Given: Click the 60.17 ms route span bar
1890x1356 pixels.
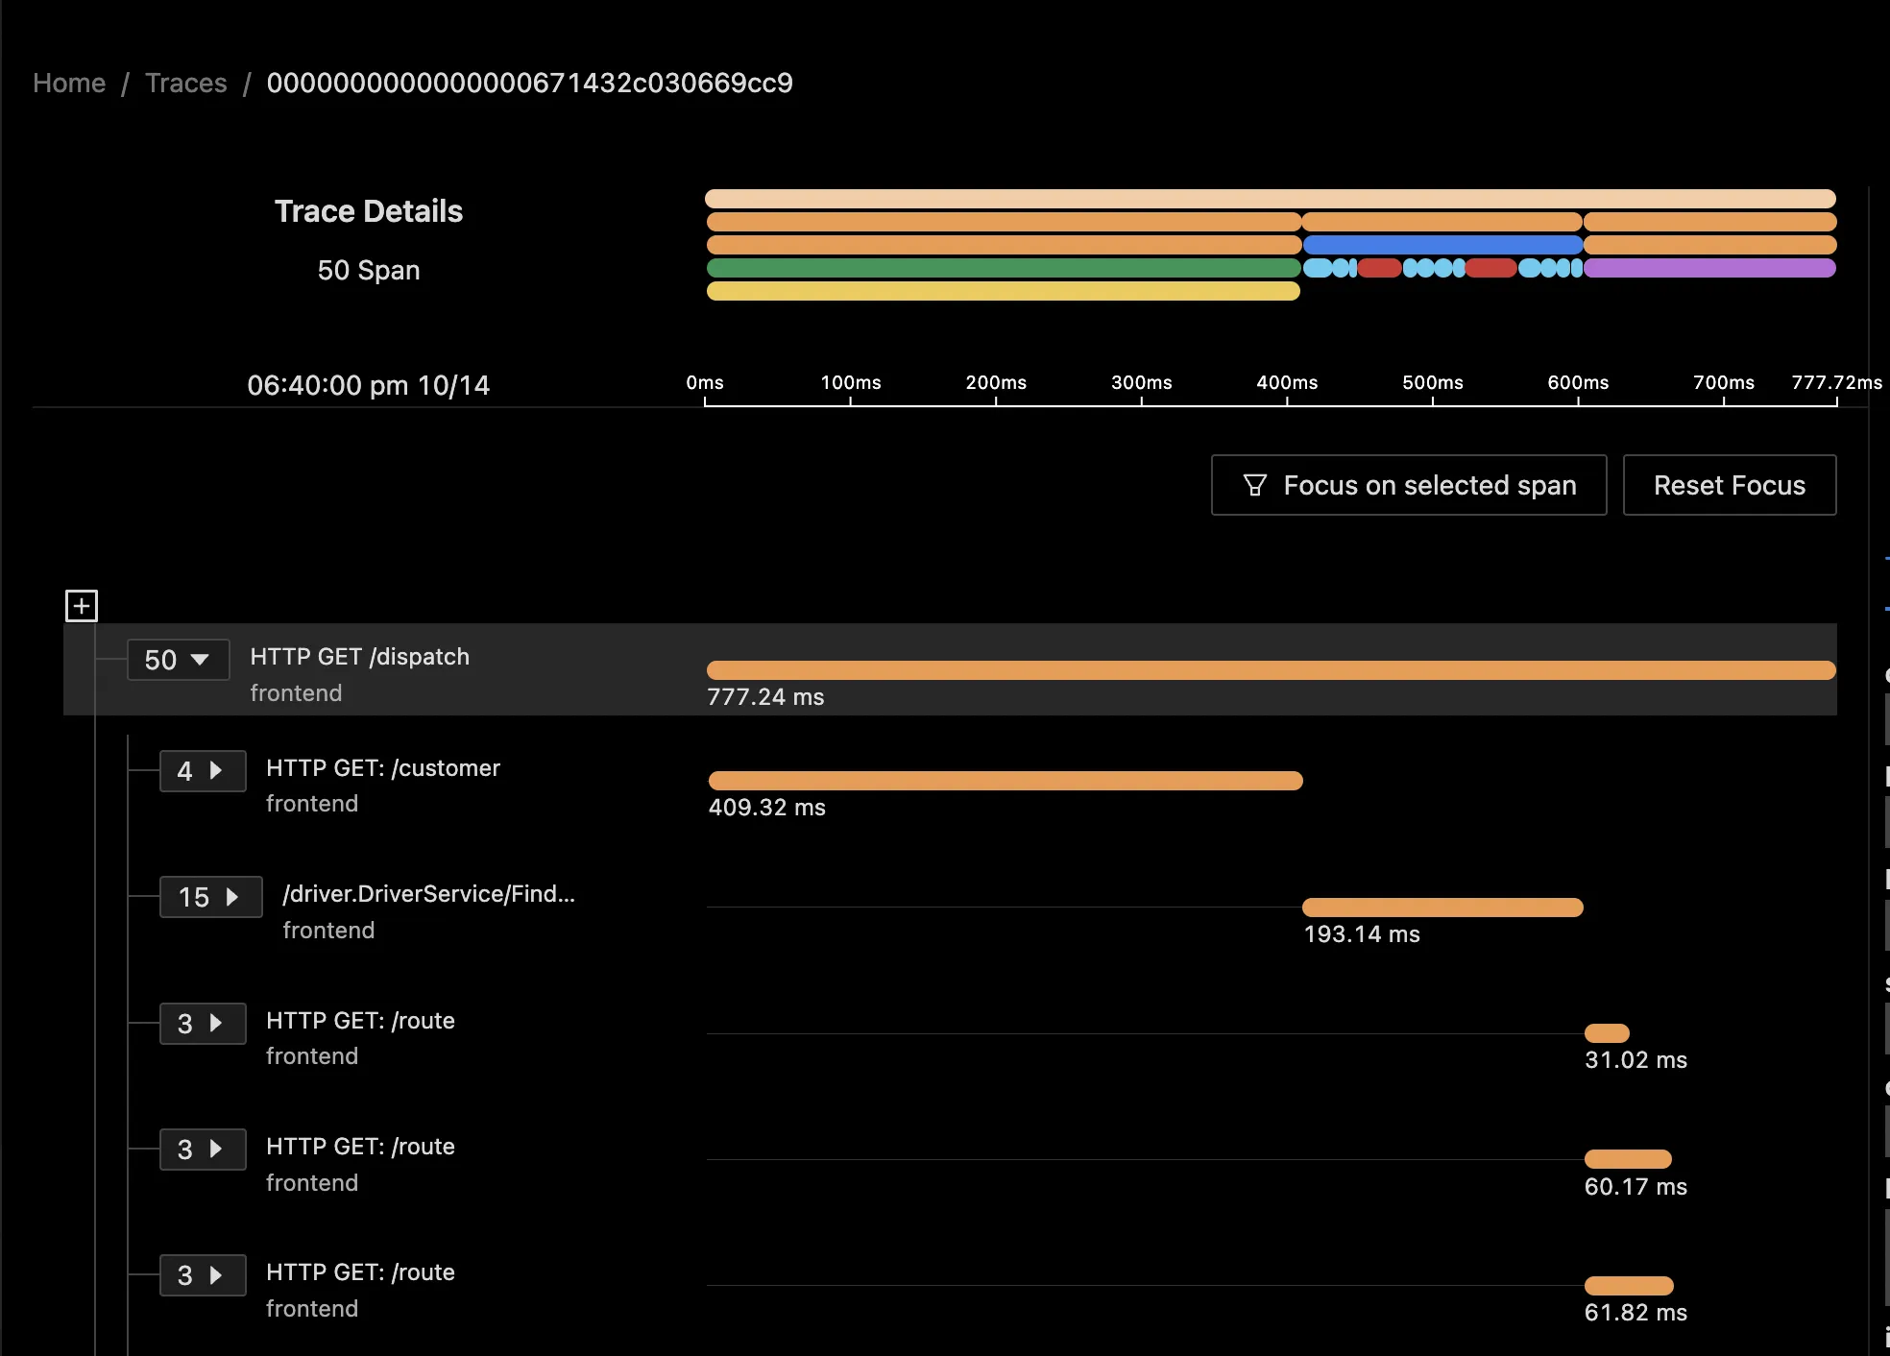Looking at the screenshot, I should click(1628, 1159).
